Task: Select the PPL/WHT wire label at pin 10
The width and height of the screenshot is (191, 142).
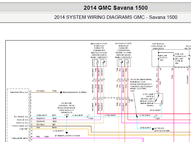Action: (41, 118)
